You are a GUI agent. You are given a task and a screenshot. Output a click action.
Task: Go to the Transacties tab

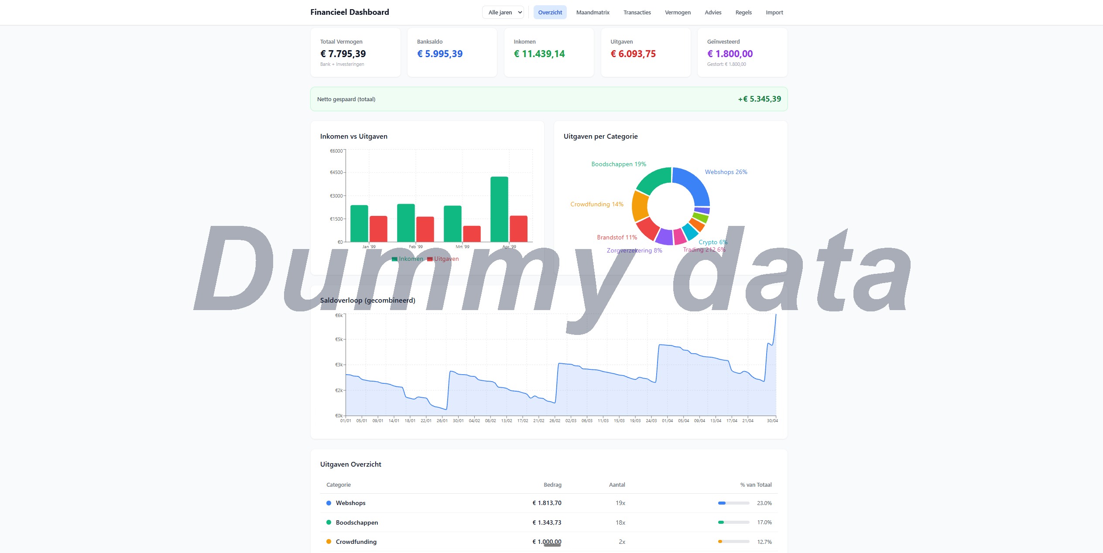[x=637, y=12]
